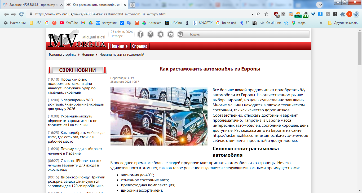This screenshot has width=362, height=193.
Task: Open the uBlock Origin extension icon
Action: click(x=276, y=14)
